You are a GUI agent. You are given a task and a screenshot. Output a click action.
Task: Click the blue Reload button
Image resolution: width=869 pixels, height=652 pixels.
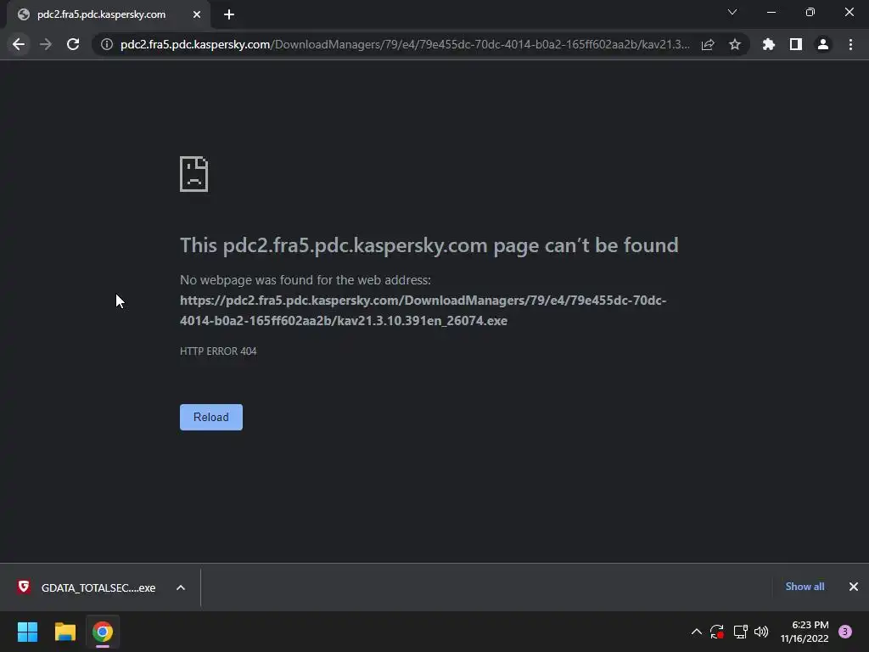click(211, 417)
